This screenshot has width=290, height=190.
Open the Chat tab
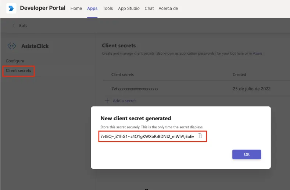pyautogui.click(x=149, y=8)
